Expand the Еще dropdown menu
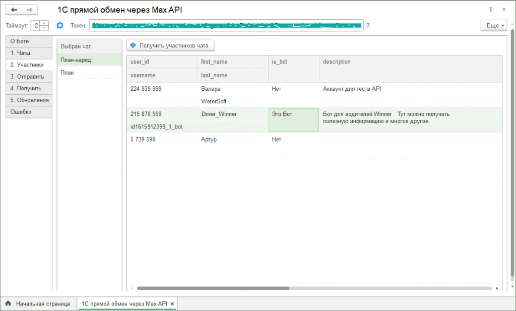The width and height of the screenshot is (516, 311). pos(494,26)
